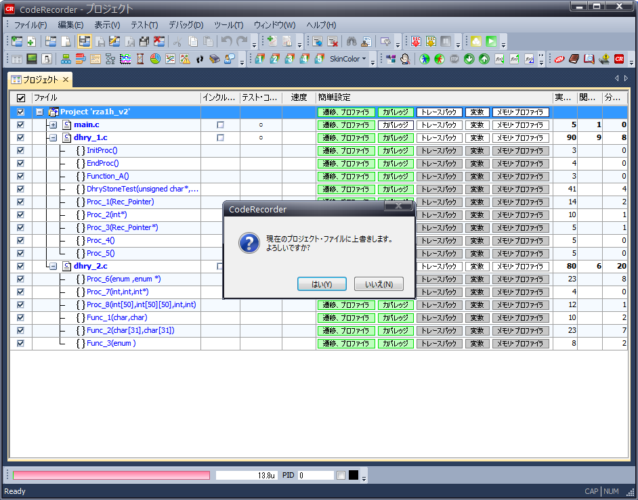Click the pink progress bar at bottom
The height and width of the screenshot is (500, 638).
[111, 475]
